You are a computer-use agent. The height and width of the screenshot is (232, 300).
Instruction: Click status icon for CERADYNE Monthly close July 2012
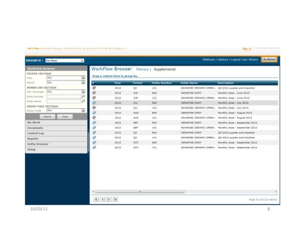(94, 103)
